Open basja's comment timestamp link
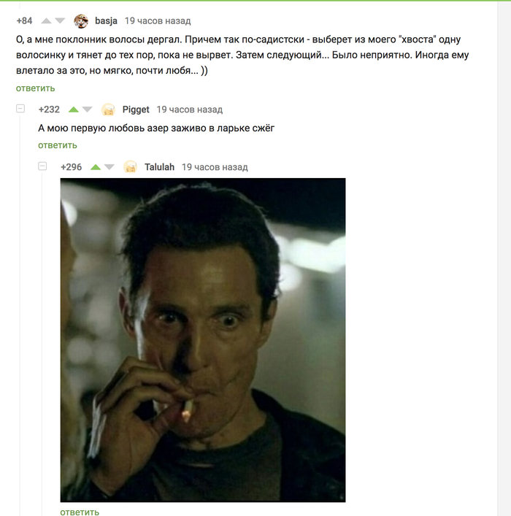Image resolution: width=511 pixels, height=516 pixels. click(x=158, y=21)
